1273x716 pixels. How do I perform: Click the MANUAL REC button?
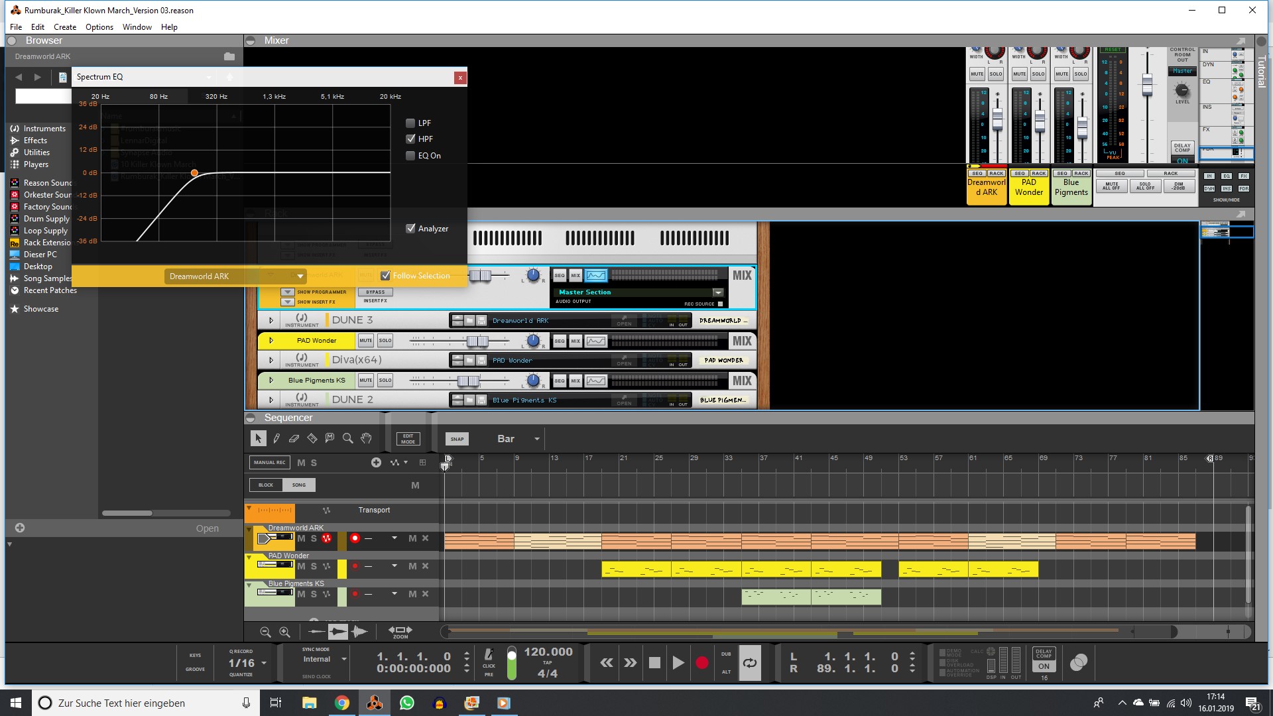tap(269, 462)
